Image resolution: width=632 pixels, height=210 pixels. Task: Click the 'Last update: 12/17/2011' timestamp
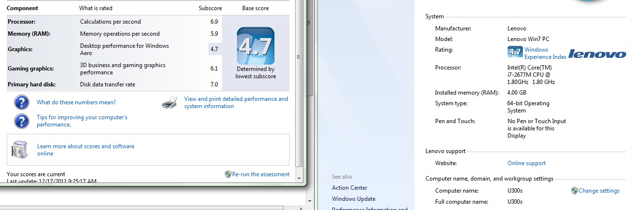click(x=52, y=181)
